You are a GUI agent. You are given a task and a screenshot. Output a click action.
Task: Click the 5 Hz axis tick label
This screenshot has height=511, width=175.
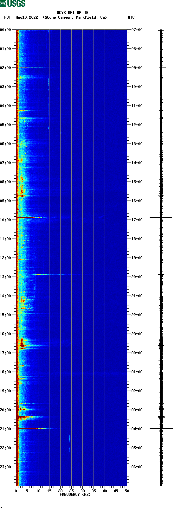tap(27, 491)
